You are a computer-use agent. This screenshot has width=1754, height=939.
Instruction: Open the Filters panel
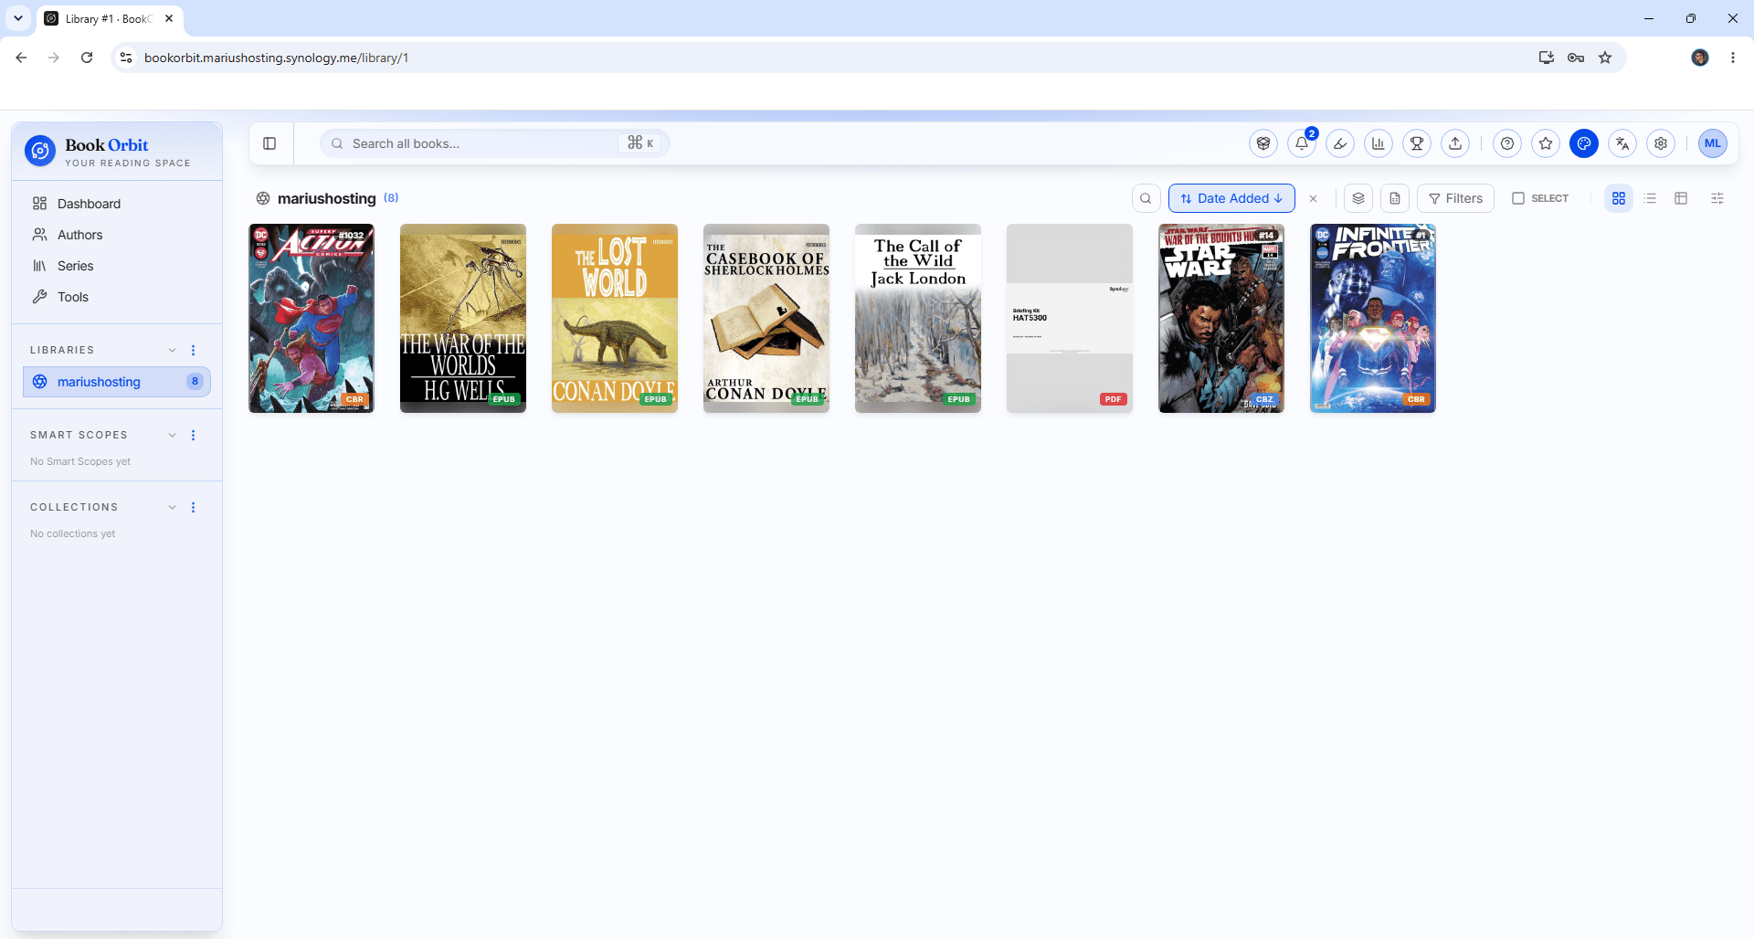[1455, 198]
